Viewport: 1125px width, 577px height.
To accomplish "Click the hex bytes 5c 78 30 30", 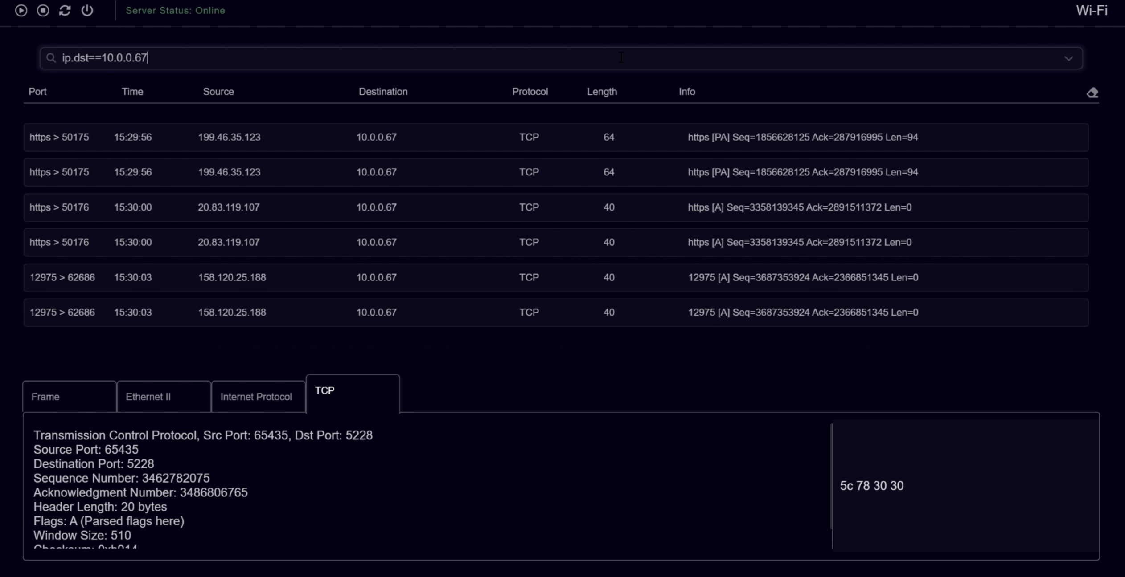I will pyautogui.click(x=871, y=486).
